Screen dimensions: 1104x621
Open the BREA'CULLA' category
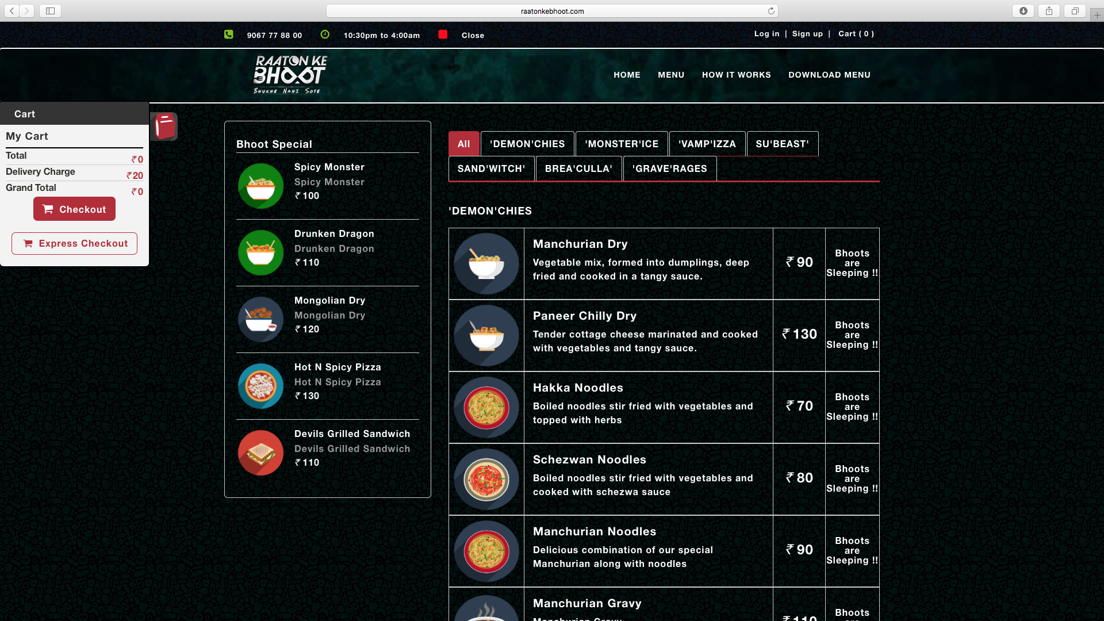[x=578, y=168]
